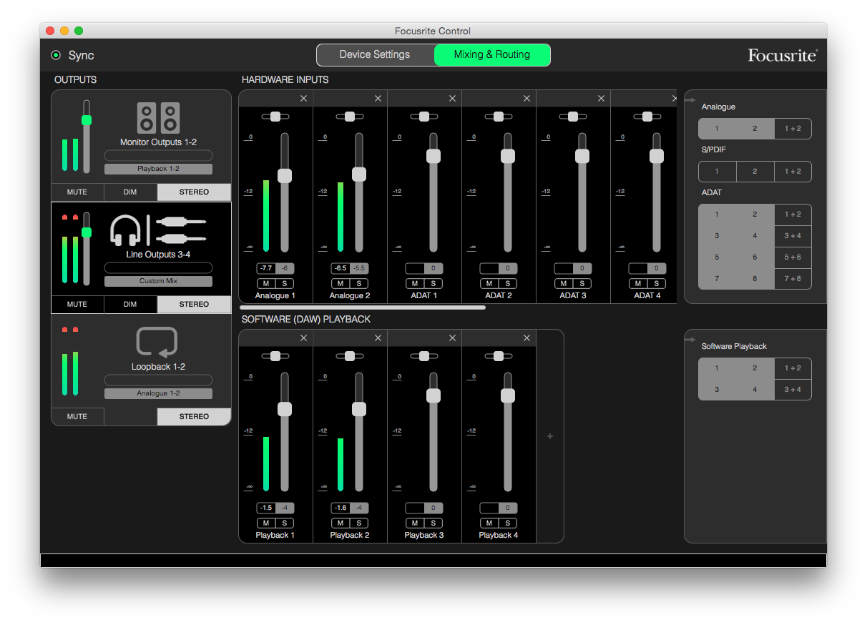Select S/PDIF input 1
Image resolution: width=867 pixels, height=625 pixels.
click(717, 172)
